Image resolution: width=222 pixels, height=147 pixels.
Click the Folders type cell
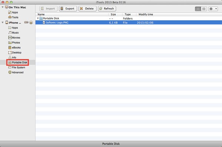(128, 18)
